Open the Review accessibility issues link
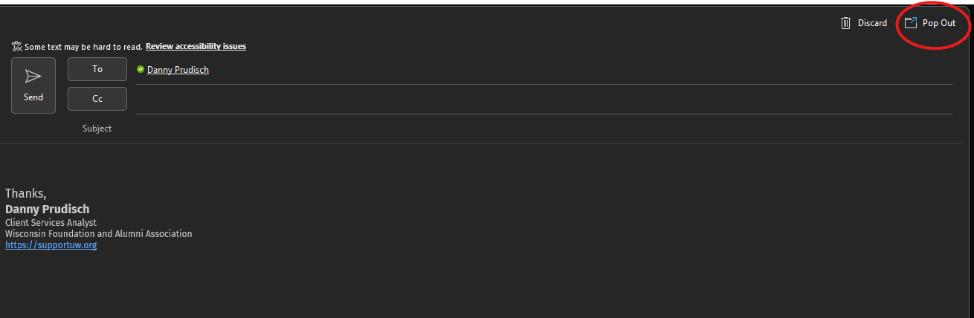974x318 pixels. click(x=196, y=46)
